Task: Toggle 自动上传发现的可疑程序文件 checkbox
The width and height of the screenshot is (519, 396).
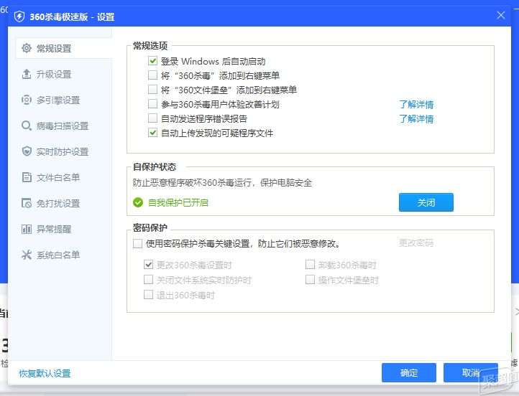Action: [x=152, y=133]
